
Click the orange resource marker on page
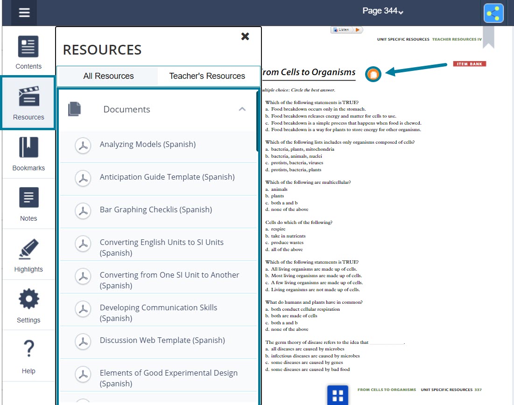(x=373, y=74)
